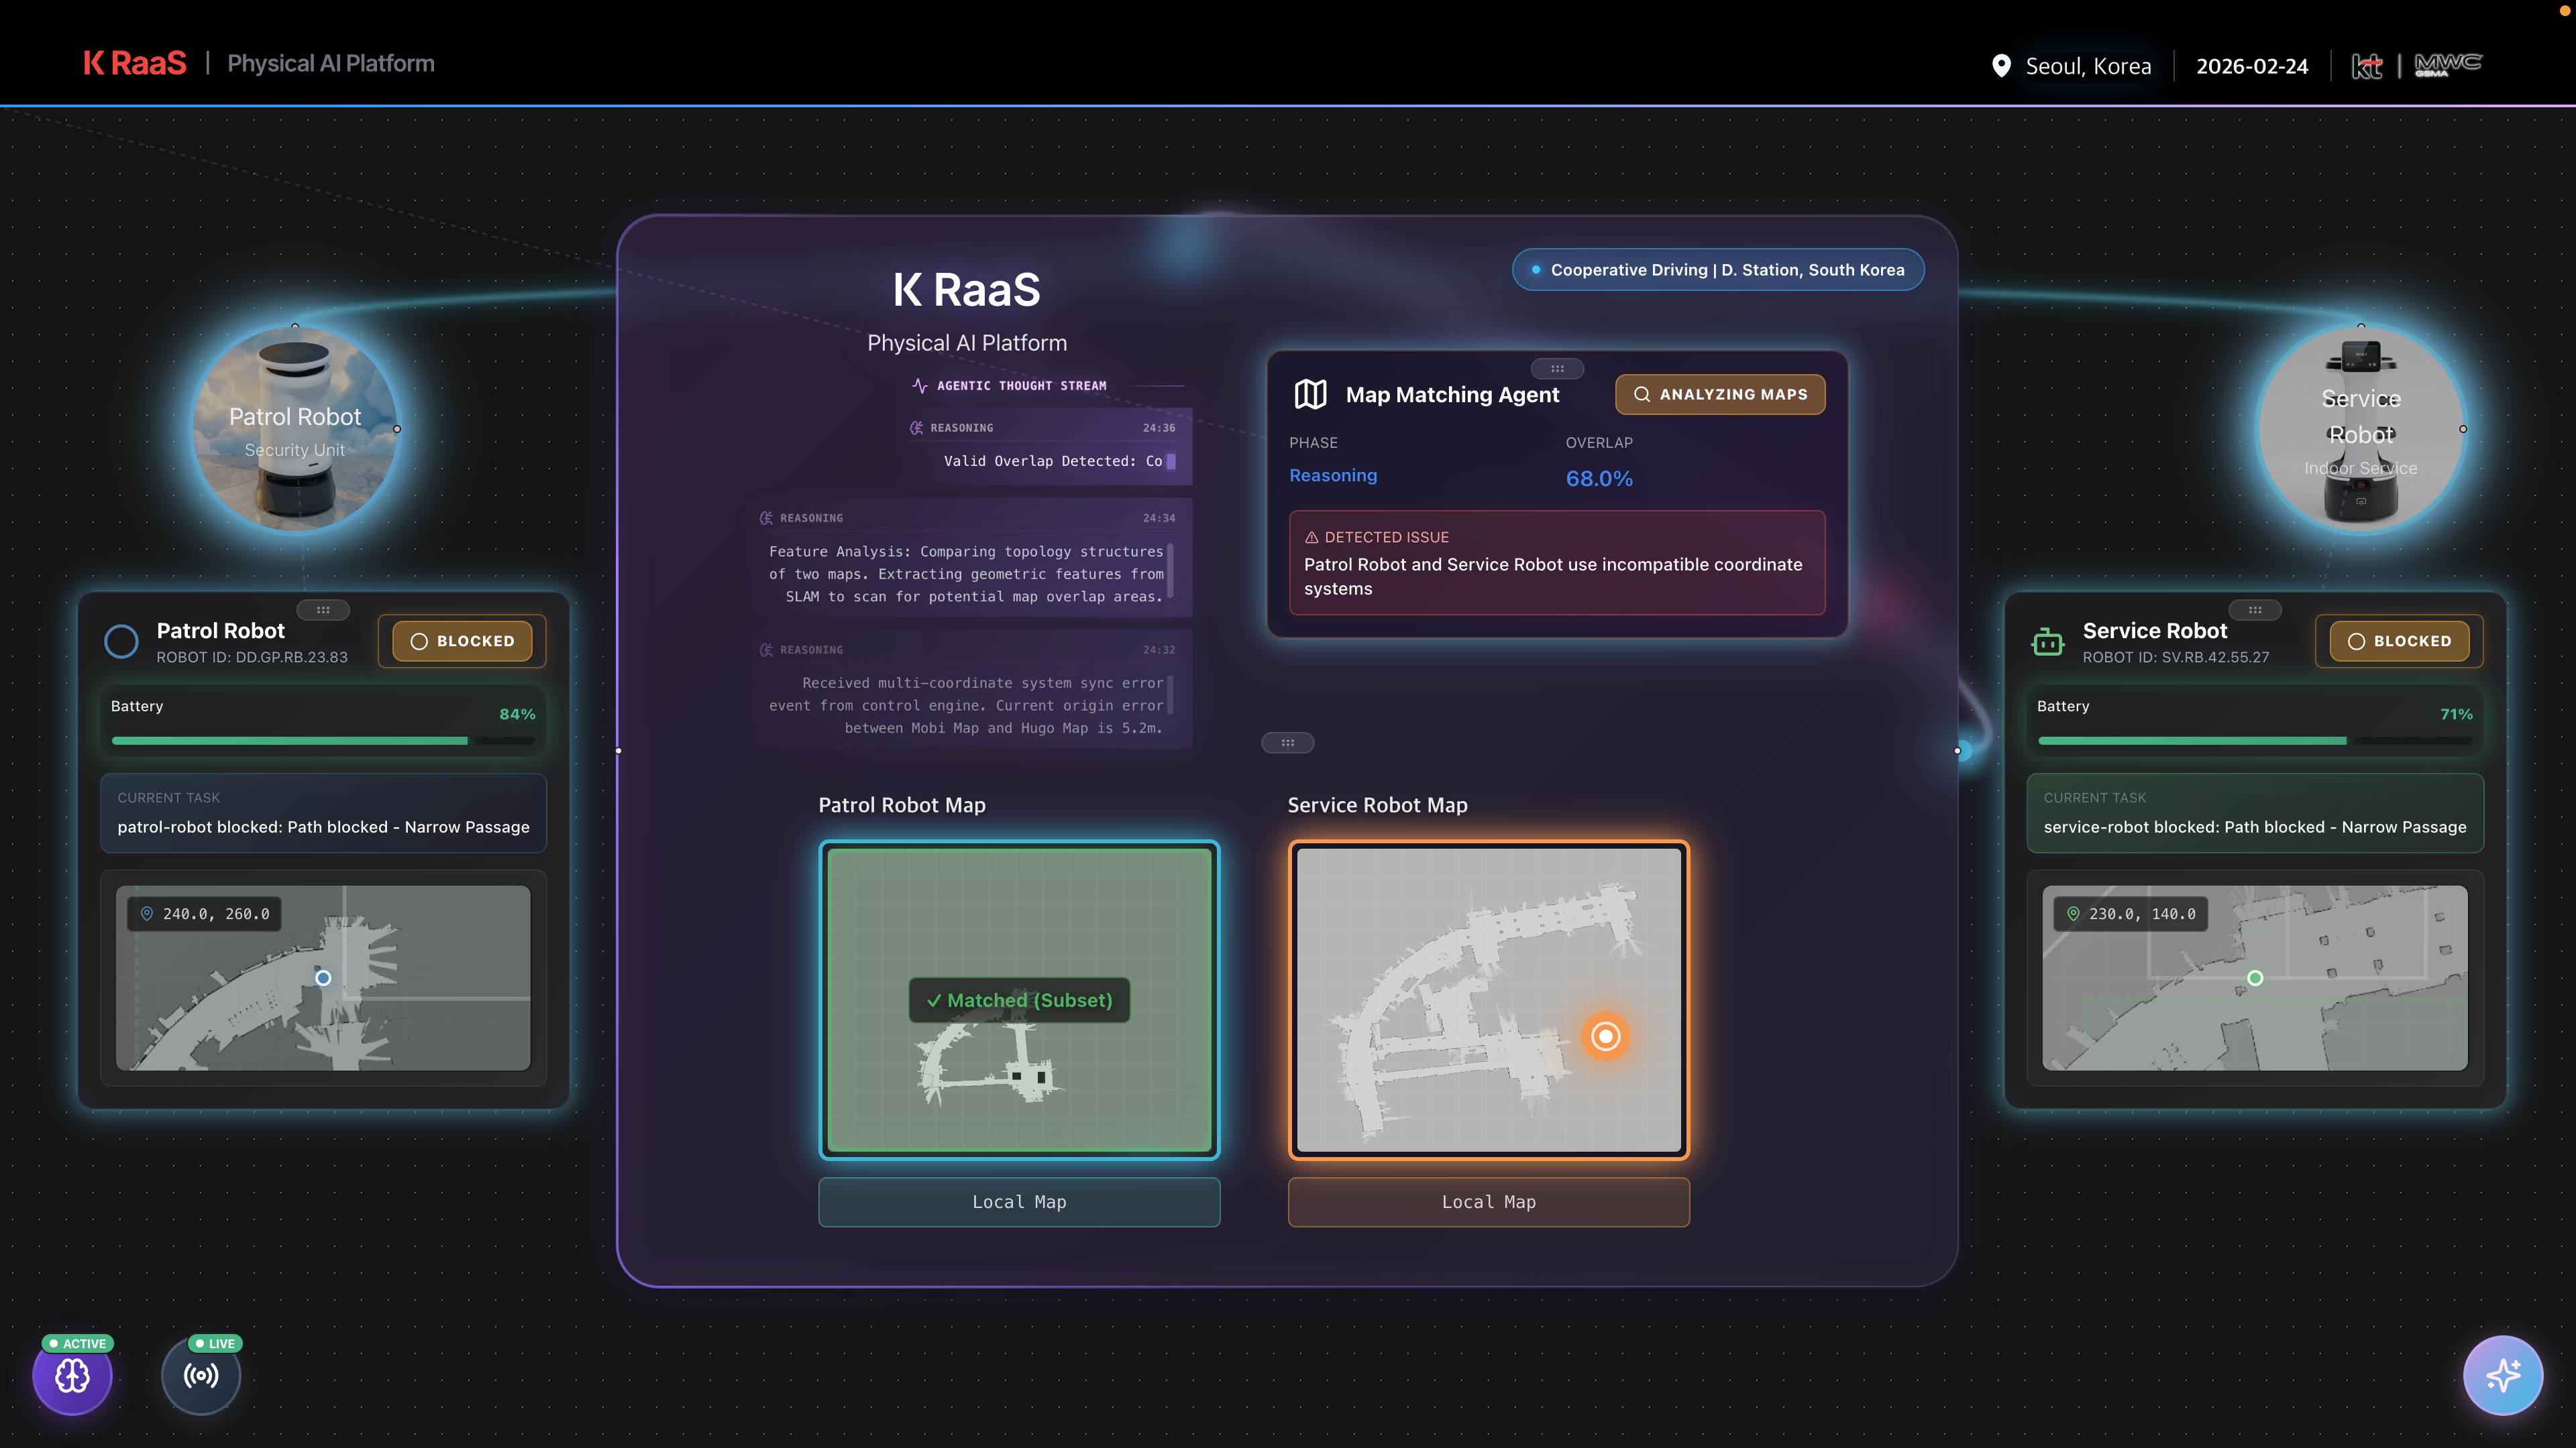Click the Patrol Robot battery bar
The width and height of the screenshot is (2576, 1448).
tap(323, 741)
